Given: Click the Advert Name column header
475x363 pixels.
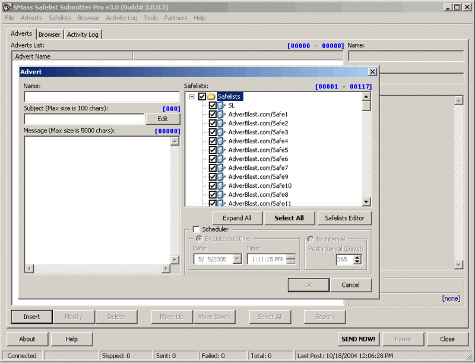Looking at the screenshot, I should click(x=72, y=56).
